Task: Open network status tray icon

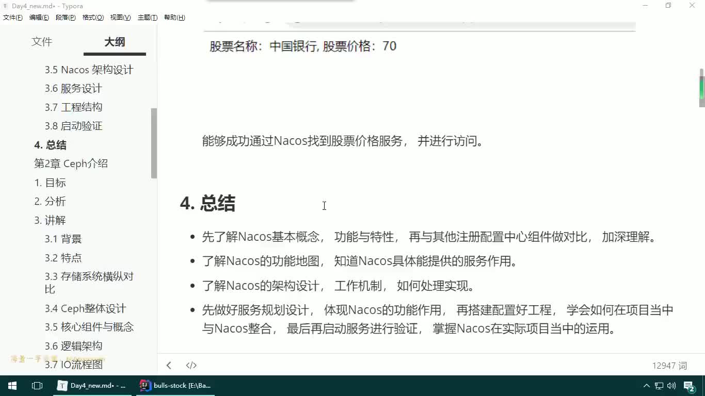Action: 659,386
